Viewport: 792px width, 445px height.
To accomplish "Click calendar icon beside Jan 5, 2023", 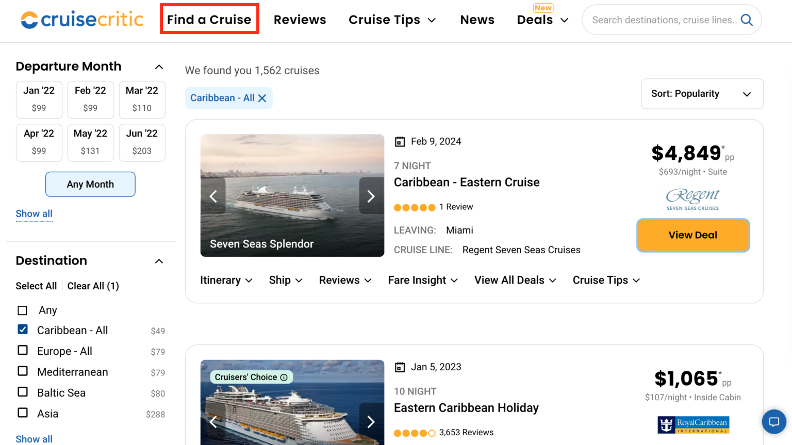I will click(400, 367).
